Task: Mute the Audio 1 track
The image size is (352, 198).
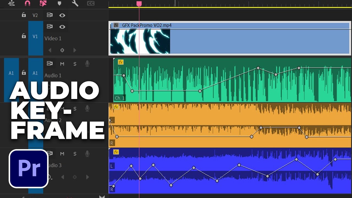Action: pyautogui.click(x=62, y=64)
